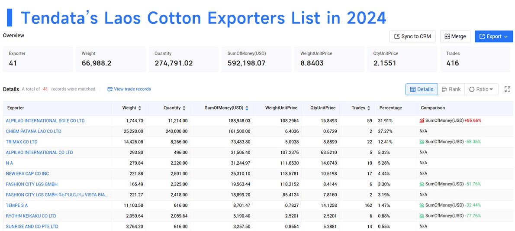Switch to the Rank view tab
The height and width of the screenshot is (231, 515).
click(x=451, y=89)
